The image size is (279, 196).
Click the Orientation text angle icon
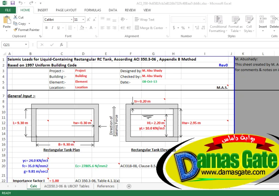tap(123, 19)
